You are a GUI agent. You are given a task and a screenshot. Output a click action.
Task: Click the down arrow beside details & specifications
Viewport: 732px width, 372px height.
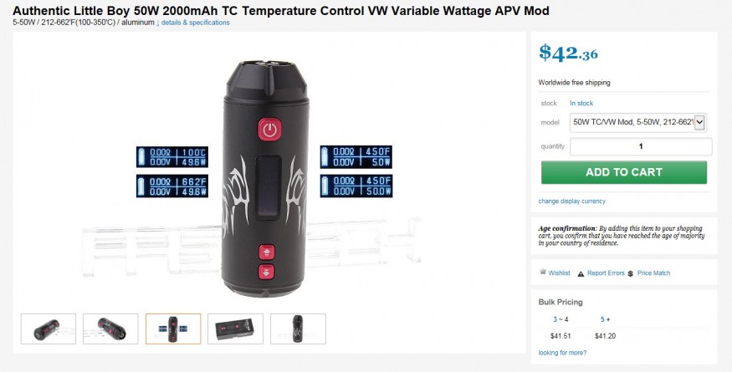pos(158,23)
